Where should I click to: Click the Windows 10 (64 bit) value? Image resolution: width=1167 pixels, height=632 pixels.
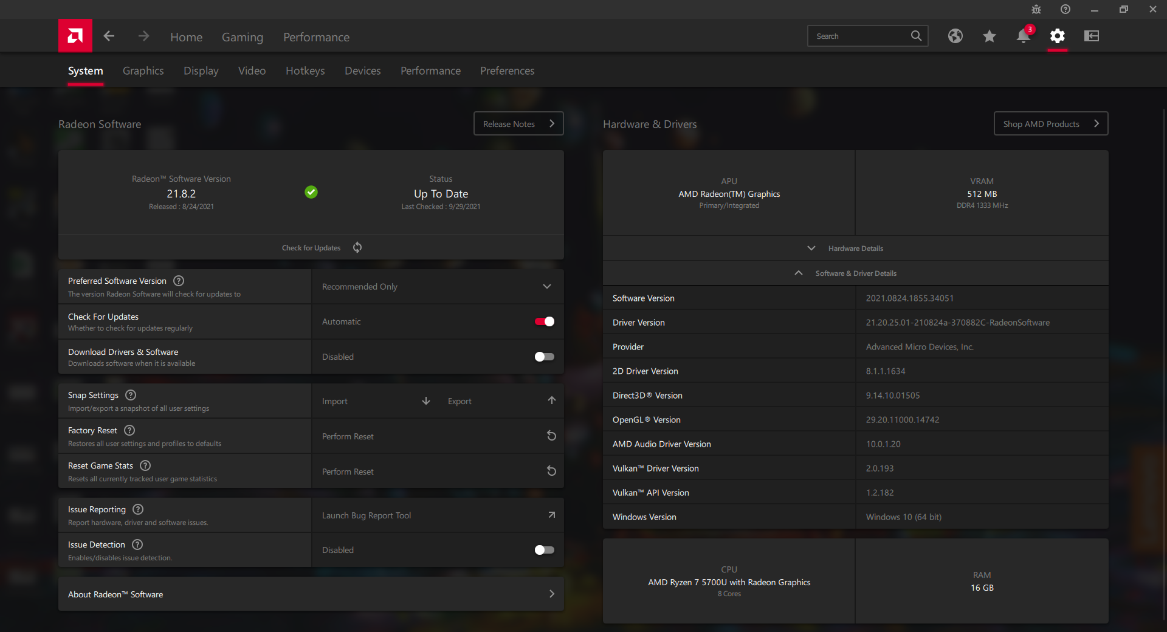point(904,517)
